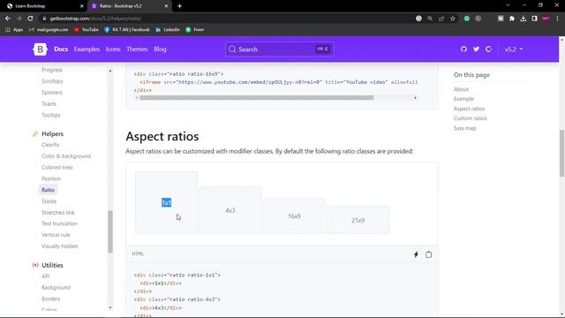Go to Toasts in sidebar

click(49, 104)
